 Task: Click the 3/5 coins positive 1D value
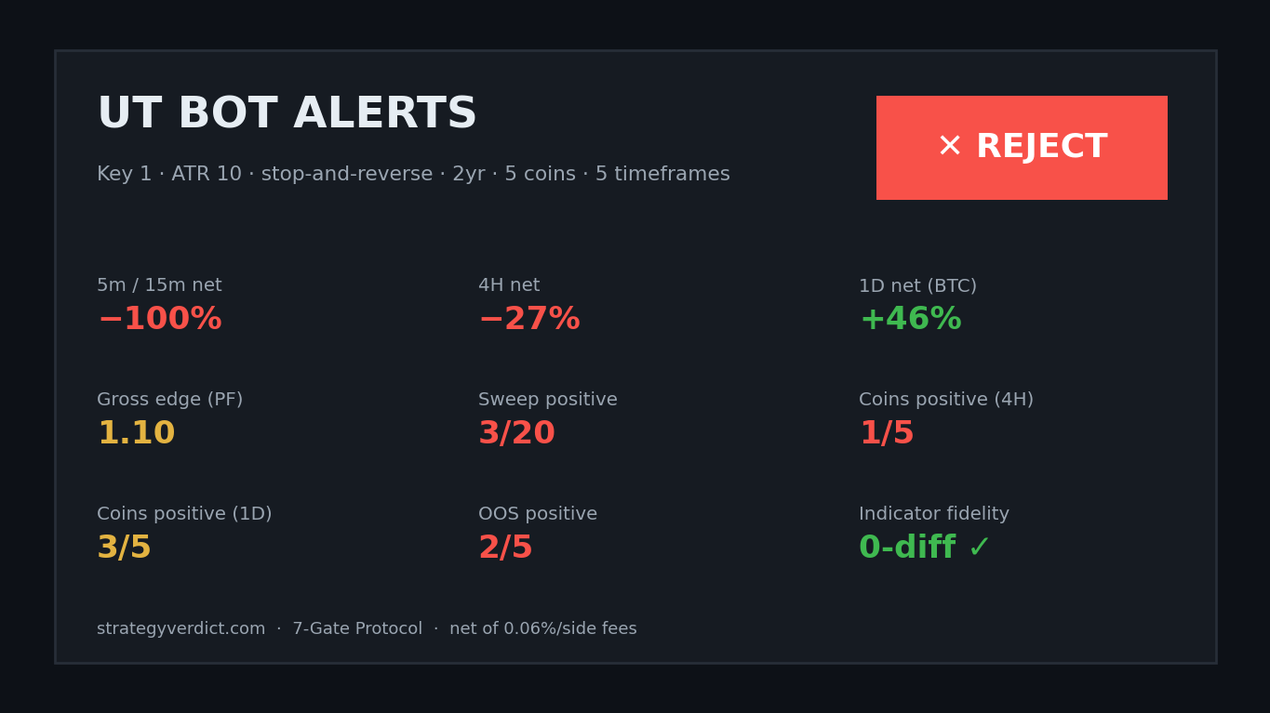pos(124,548)
